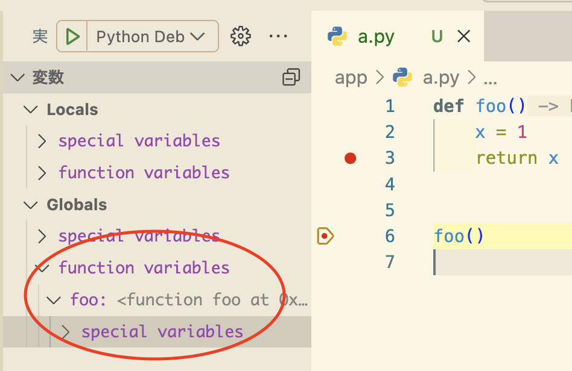Click the 実 Run and Debug label
Image resolution: width=572 pixels, height=371 pixels.
(40, 37)
